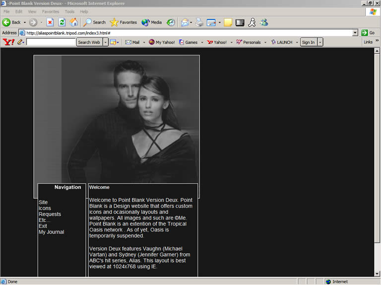Image resolution: width=381 pixels, height=285 pixels.
Task: Click inside the Yahoo search text field
Action: coord(51,42)
